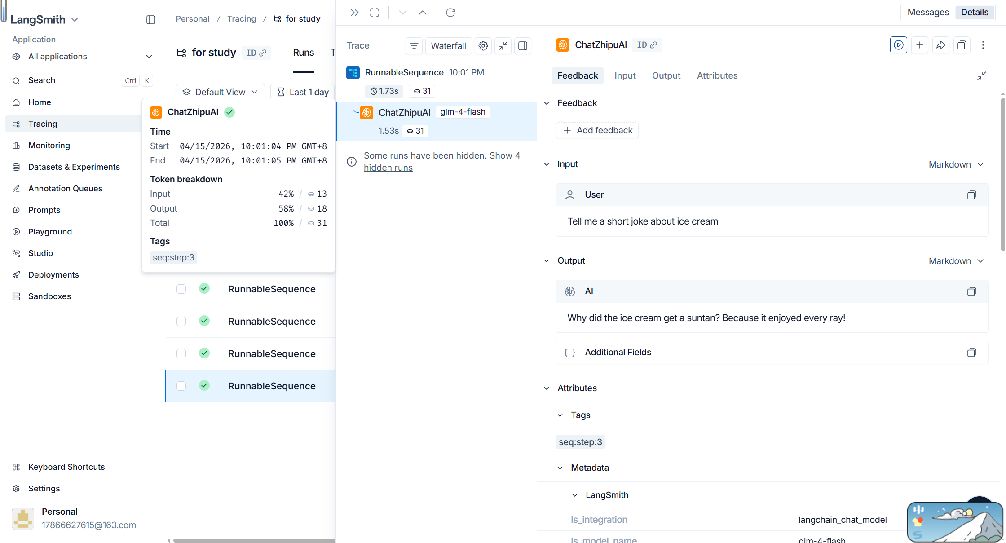Click the Tracing breadcrumb link
This screenshot has height=543, width=1006.
click(242, 19)
